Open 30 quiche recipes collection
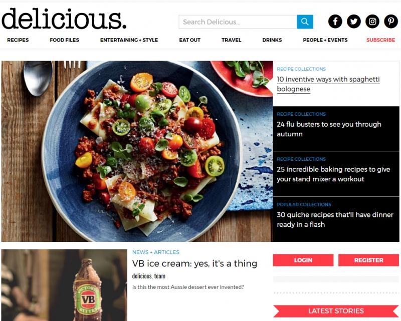The image size is (401, 321). (x=335, y=219)
